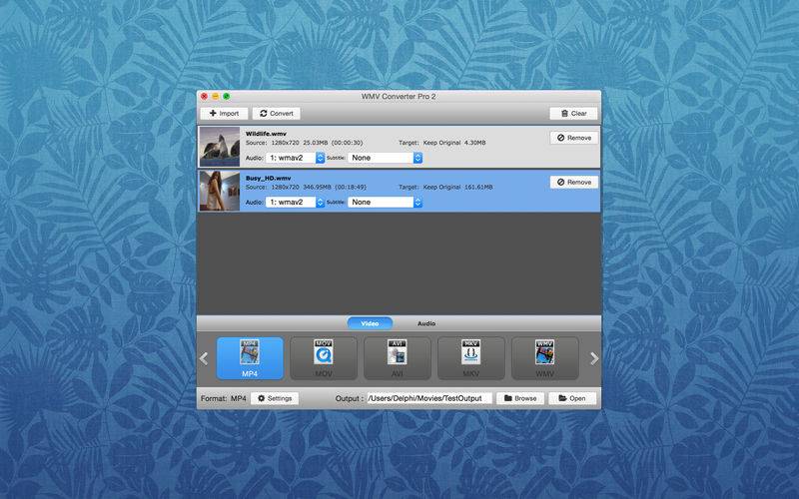Maximize the window with green button

pos(227,96)
